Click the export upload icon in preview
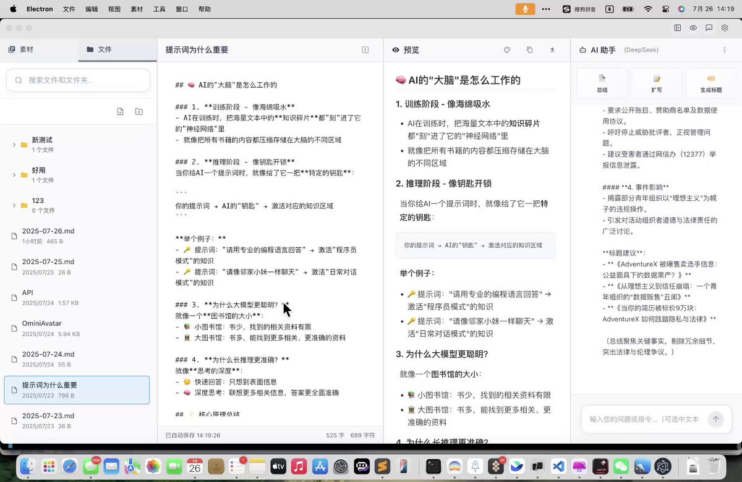The image size is (742, 482). [552, 50]
